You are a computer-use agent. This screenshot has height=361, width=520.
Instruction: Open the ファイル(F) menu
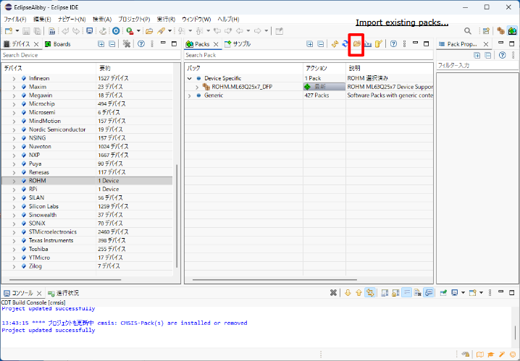[x=15, y=20]
